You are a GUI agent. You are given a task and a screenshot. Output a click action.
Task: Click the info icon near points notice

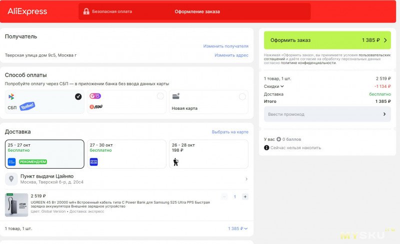click(x=266, y=148)
